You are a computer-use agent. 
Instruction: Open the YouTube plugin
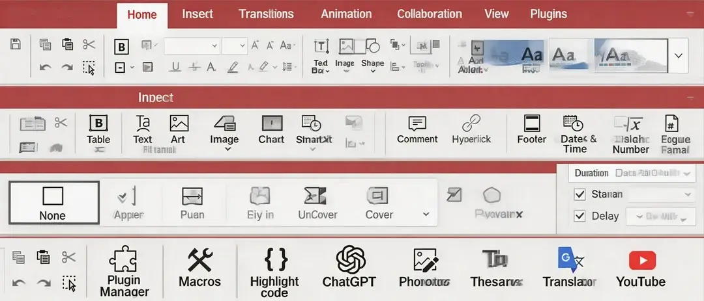(641, 268)
